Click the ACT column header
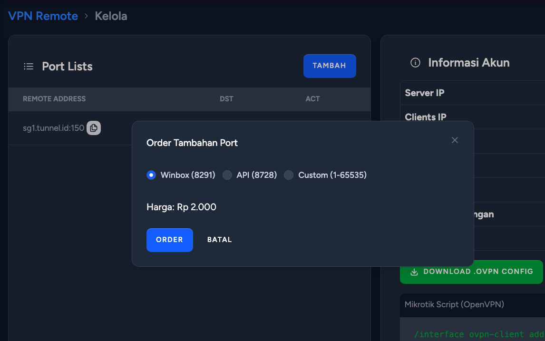Viewport: 545px width, 341px height. pos(312,99)
